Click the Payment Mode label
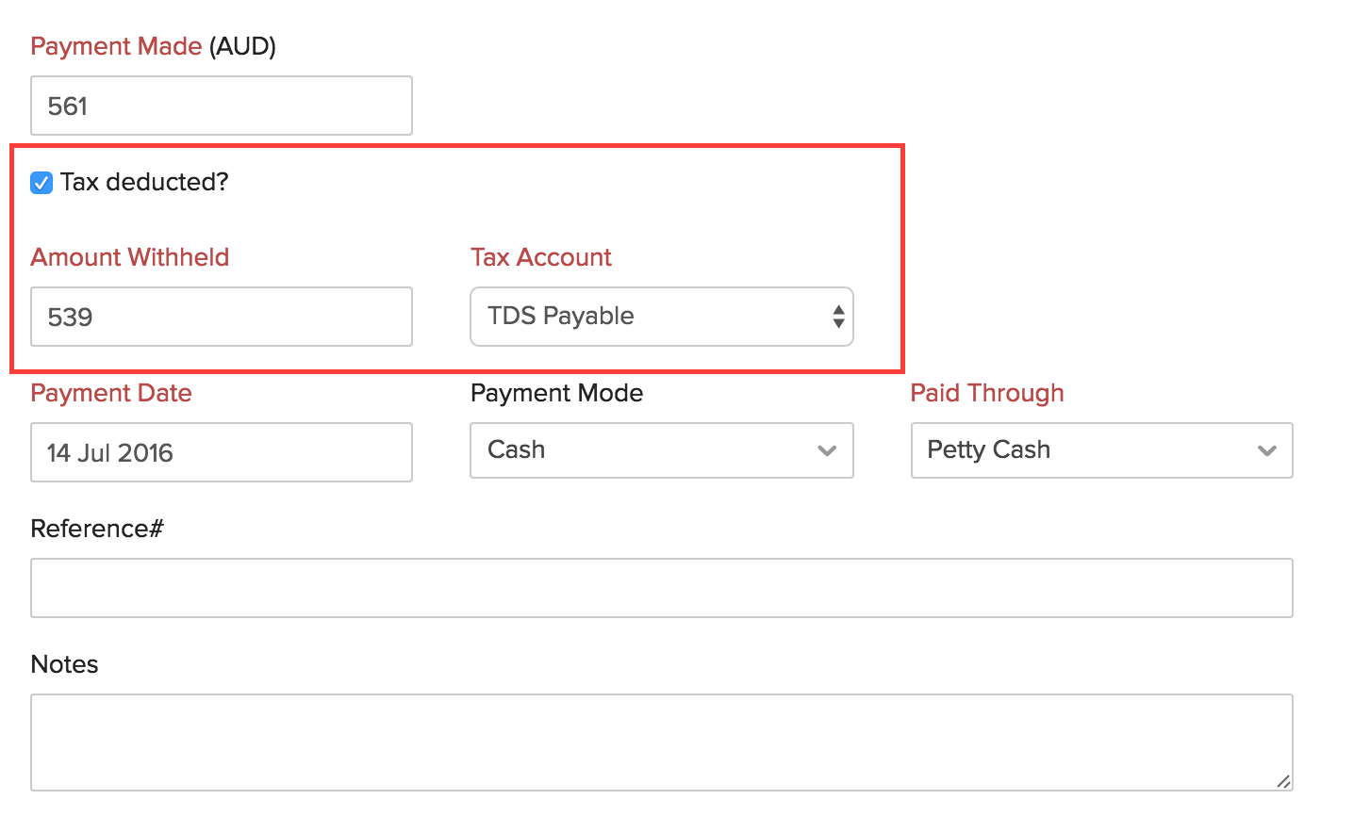Viewport: 1354px width, 816px height. 556,393
